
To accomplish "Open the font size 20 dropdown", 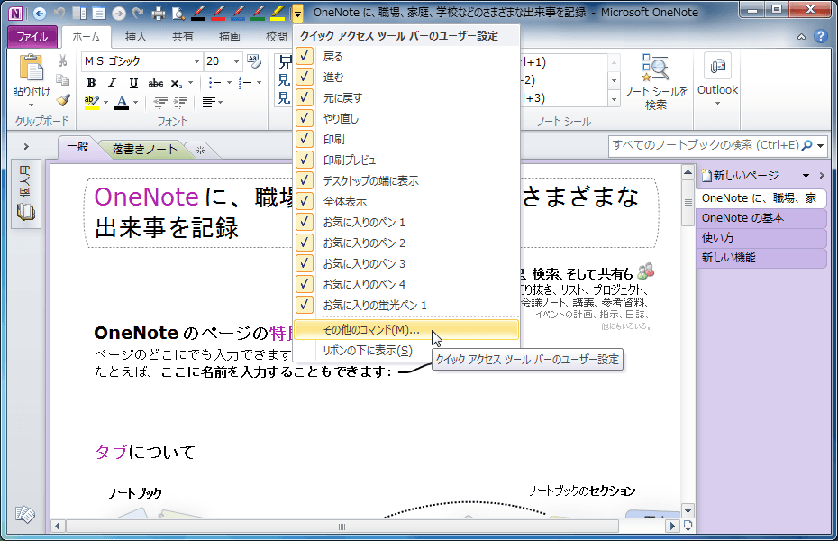I will point(236,61).
